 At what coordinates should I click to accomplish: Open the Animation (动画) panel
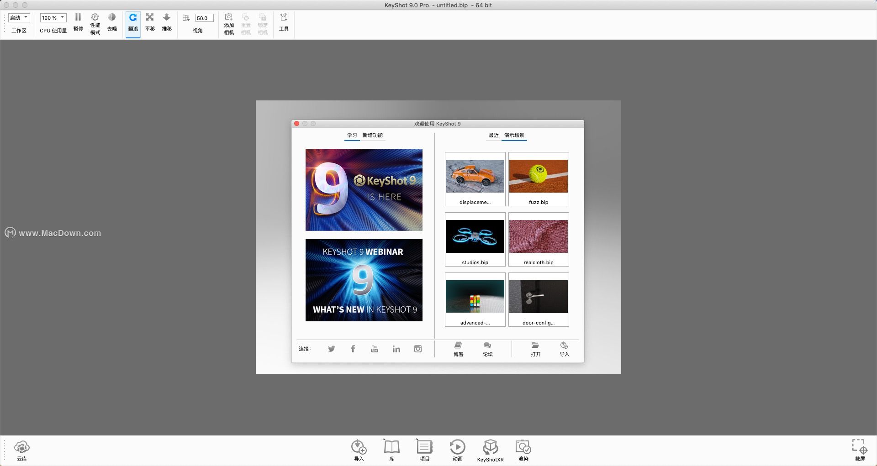[x=457, y=450]
